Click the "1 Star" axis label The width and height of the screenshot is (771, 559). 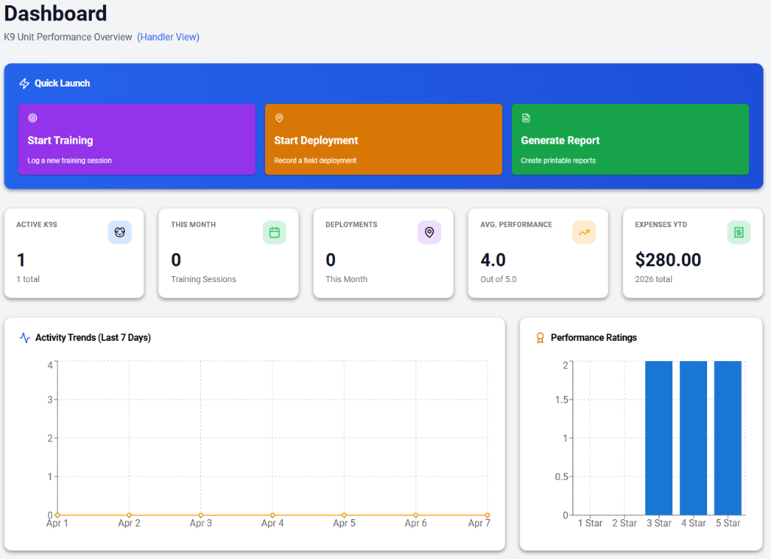coord(590,523)
